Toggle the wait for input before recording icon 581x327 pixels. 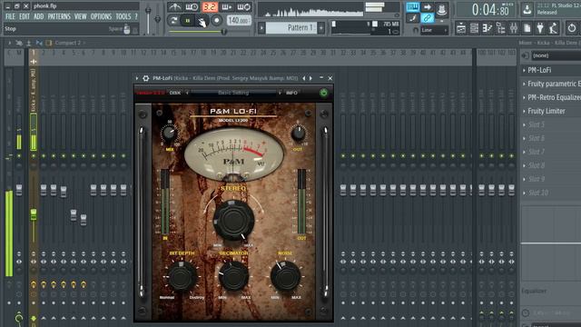pos(192,7)
